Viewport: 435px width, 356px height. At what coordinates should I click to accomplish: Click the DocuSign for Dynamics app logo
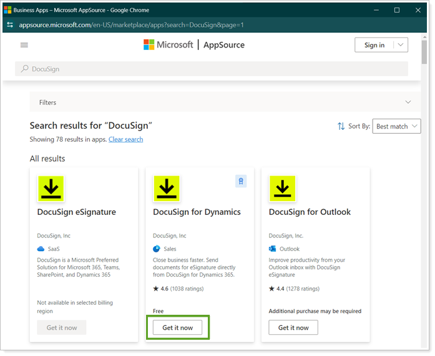coord(167,188)
